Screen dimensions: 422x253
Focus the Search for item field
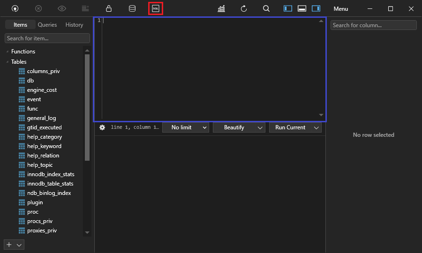[47, 38]
